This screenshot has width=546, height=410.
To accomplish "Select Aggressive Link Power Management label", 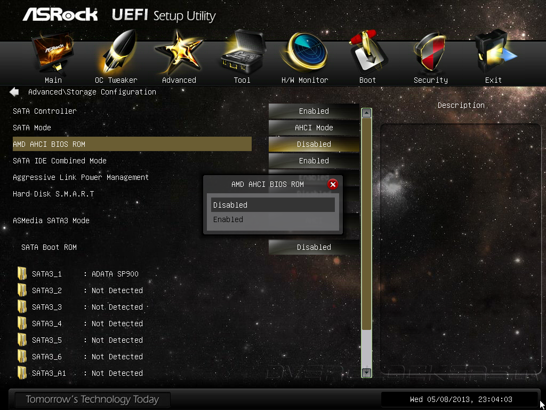I will (81, 177).
